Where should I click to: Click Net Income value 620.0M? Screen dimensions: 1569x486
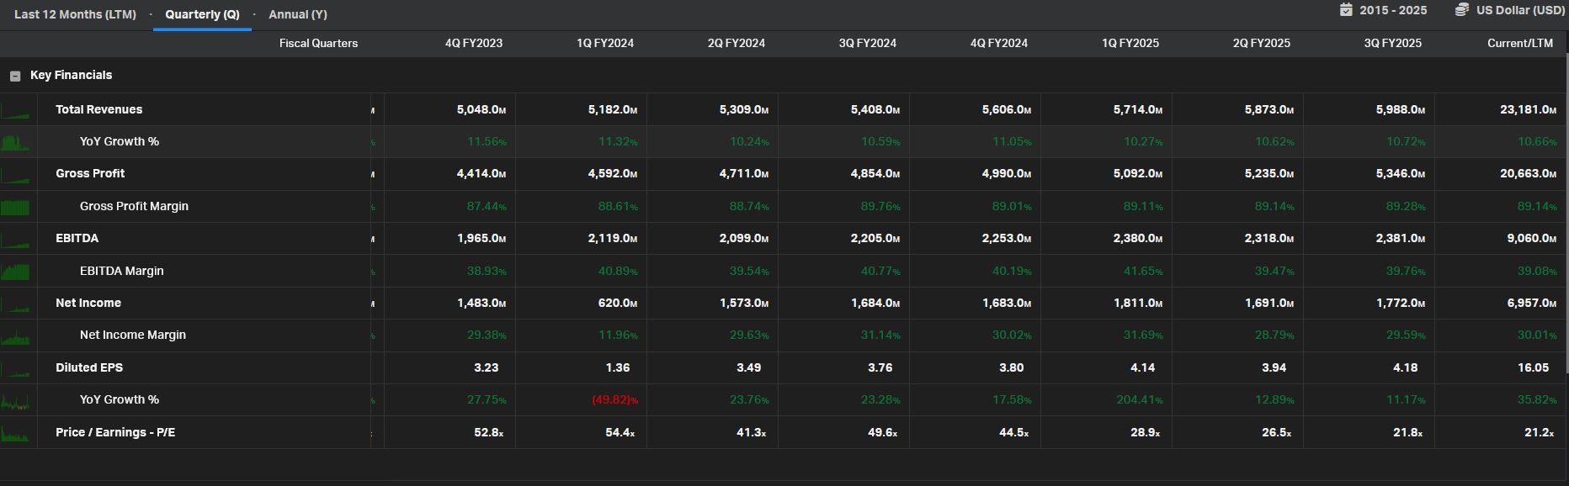(617, 303)
